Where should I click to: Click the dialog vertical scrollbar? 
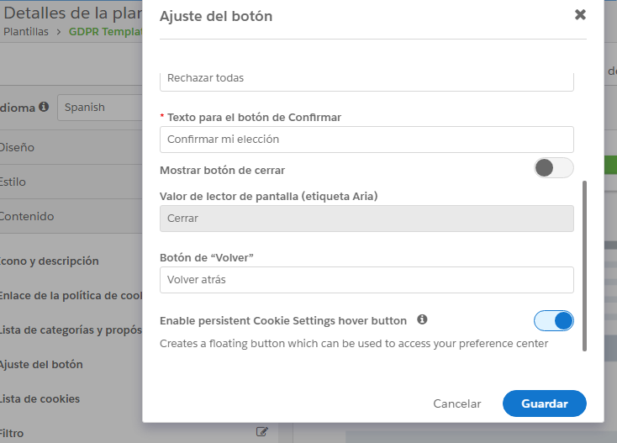pyautogui.click(x=585, y=265)
